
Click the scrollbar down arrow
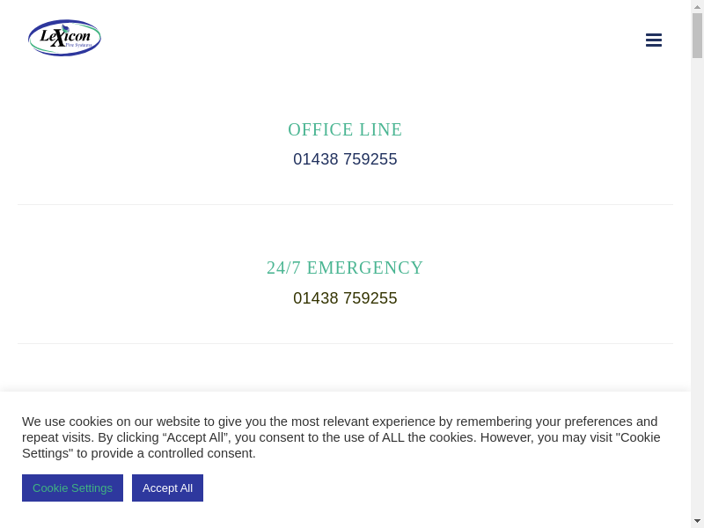(x=697, y=521)
